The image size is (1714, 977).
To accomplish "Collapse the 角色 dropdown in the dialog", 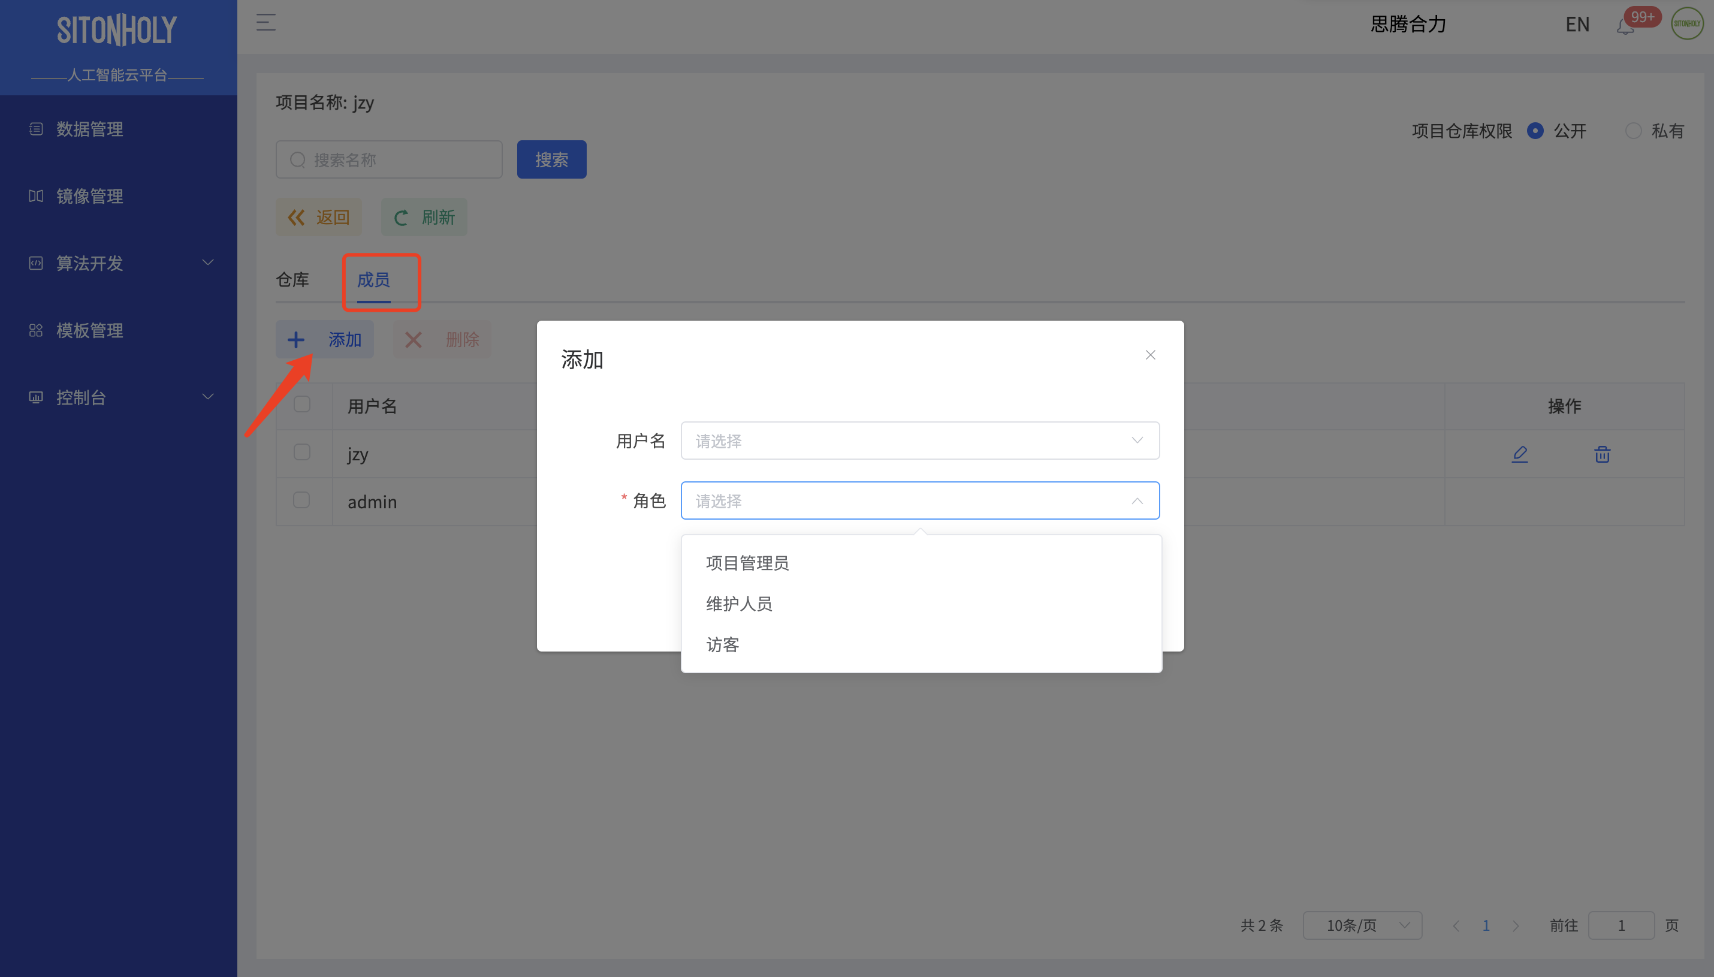I will point(920,500).
